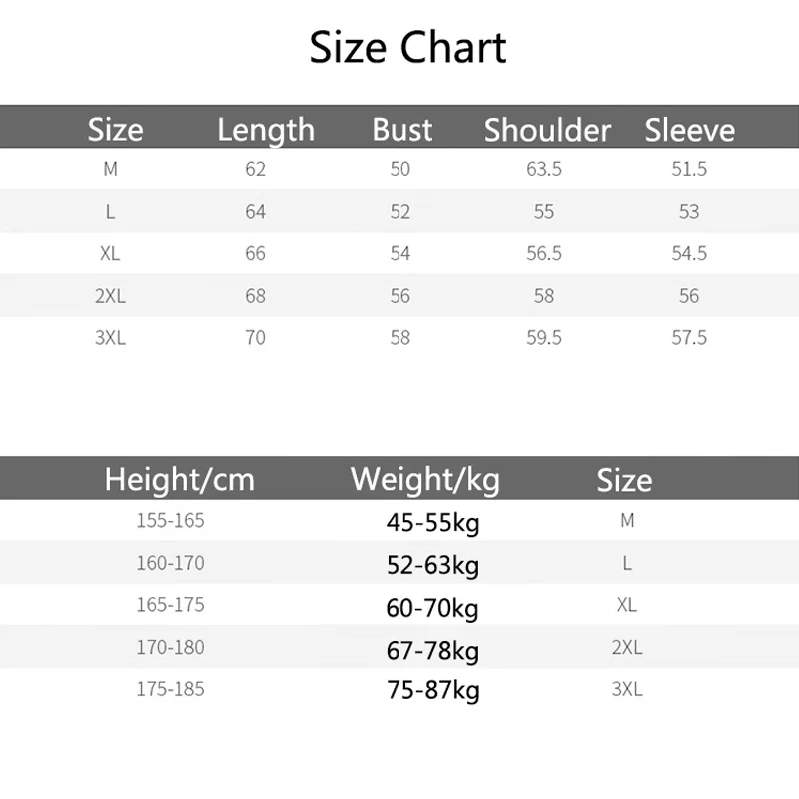The image size is (799, 799).
Task: Click the Size Chart title
Action: [407, 48]
